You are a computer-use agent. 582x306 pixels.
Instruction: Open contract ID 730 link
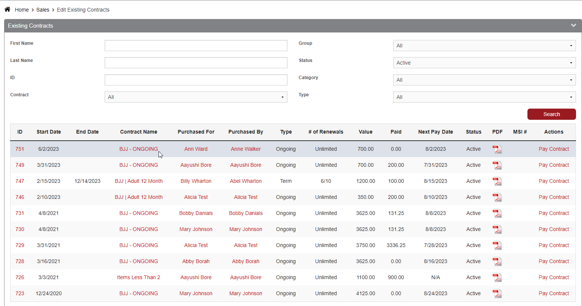point(20,229)
